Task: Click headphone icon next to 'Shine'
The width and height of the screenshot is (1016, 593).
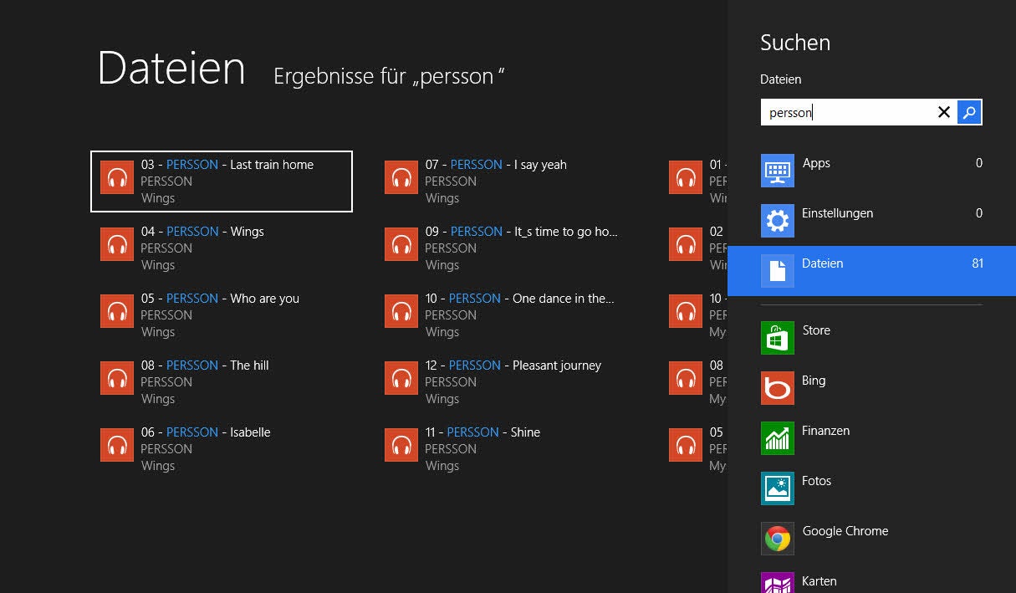Action: (401, 445)
